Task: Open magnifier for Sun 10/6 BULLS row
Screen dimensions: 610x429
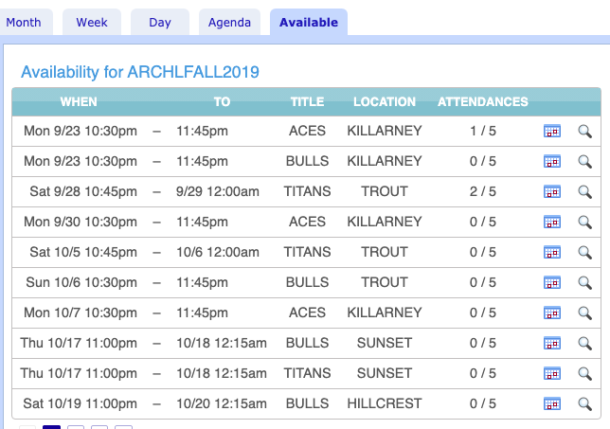Action: [x=584, y=283]
